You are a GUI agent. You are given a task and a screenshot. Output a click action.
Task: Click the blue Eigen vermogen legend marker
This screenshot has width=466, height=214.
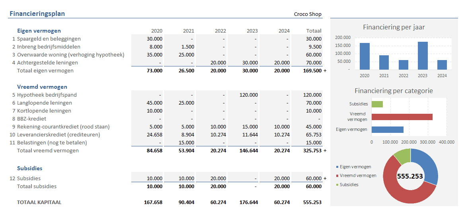(338, 167)
